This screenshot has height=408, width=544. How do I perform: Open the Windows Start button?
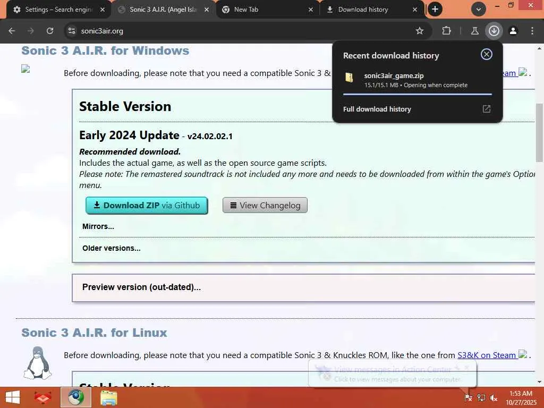[13, 397]
